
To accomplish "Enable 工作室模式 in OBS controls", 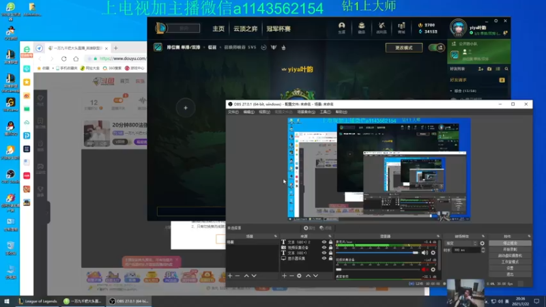I will pyautogui.click(x=510, y=262).
